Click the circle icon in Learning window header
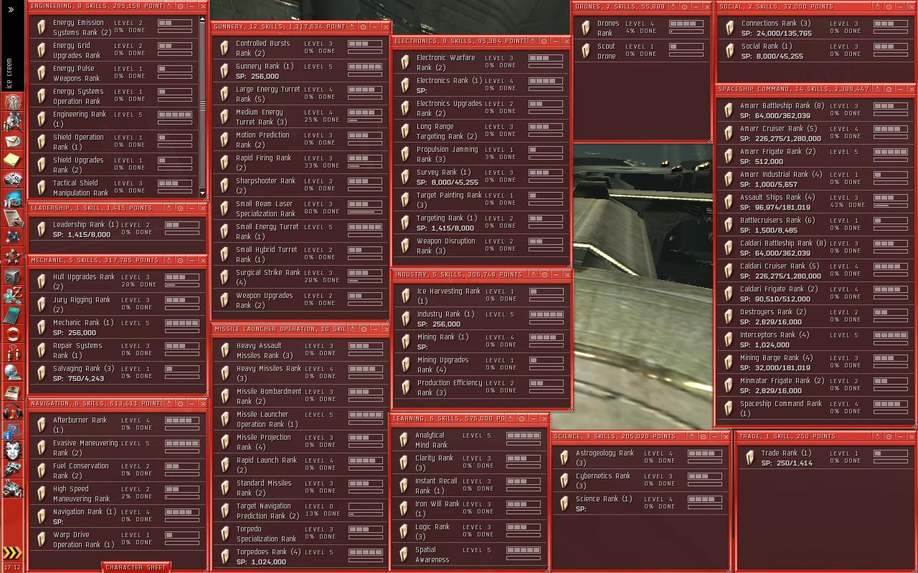This screenshot has height=573, width=918. 521,418
